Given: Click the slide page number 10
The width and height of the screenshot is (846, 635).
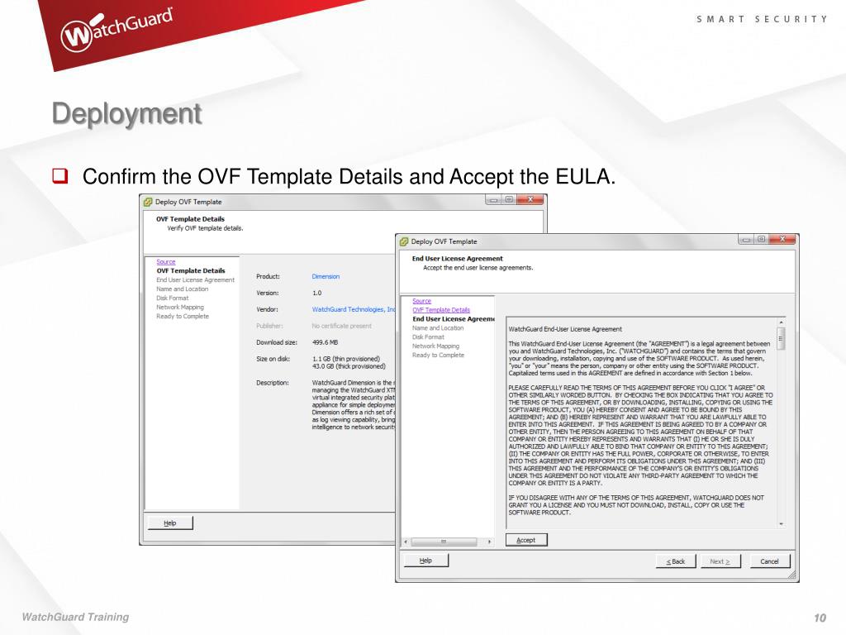Looking at the screenshot, I should click(820, 618).
